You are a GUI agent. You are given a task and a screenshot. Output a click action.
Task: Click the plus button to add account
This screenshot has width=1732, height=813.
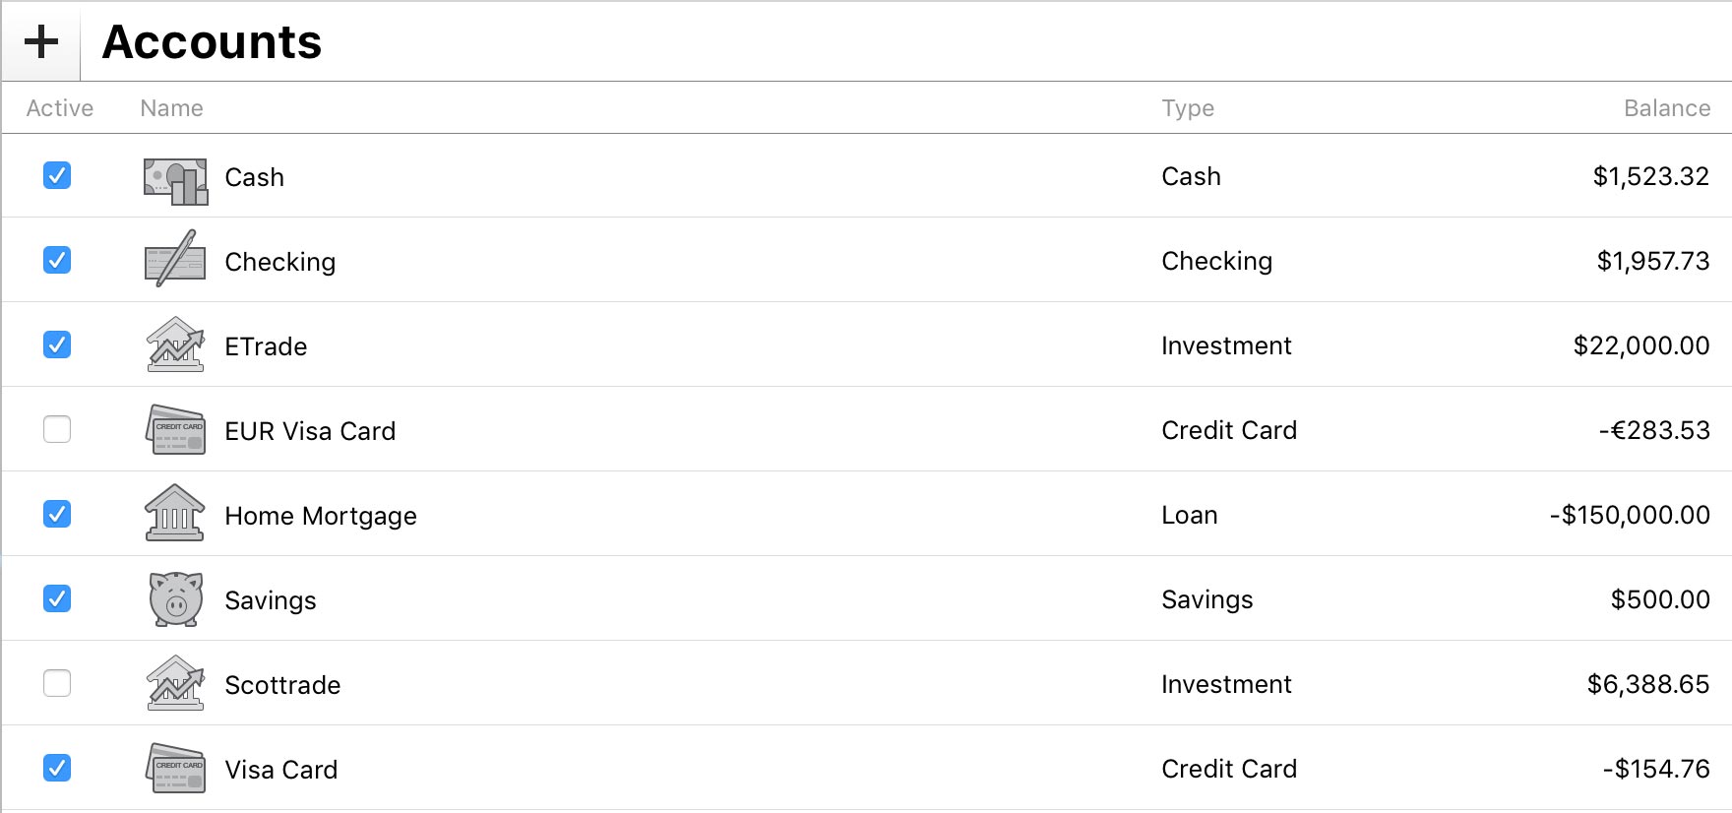point(41,42)
